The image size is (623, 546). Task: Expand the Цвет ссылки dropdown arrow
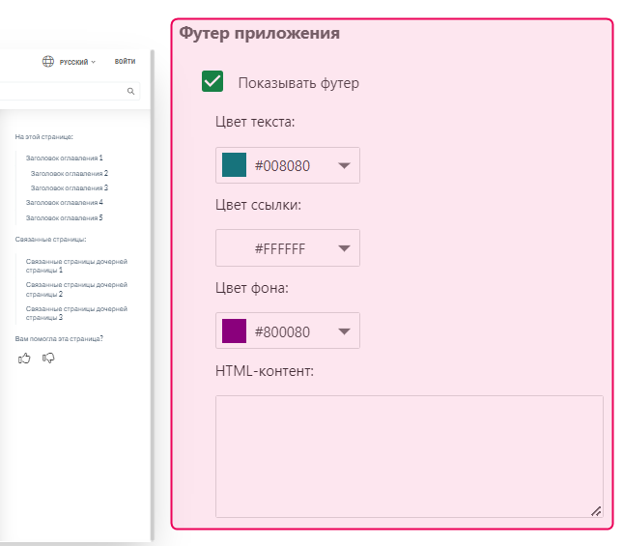coord(344,248)
